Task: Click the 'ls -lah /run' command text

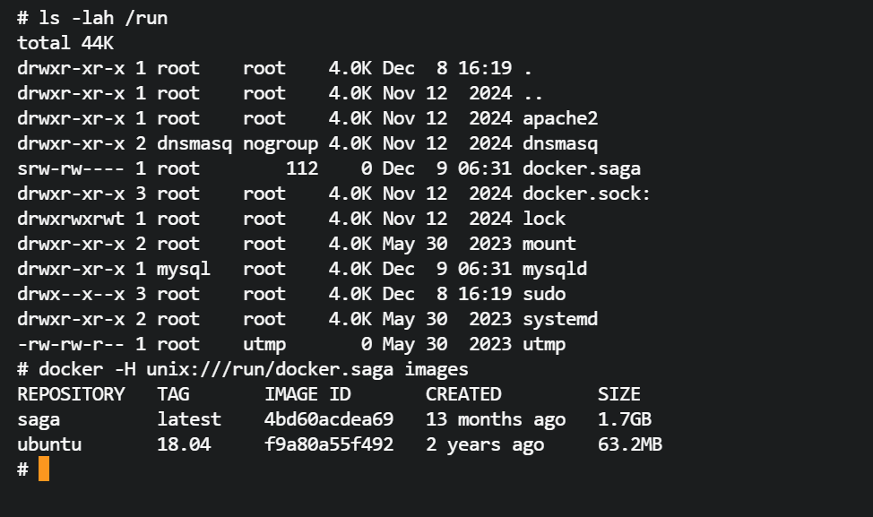Action: (103, 18)
